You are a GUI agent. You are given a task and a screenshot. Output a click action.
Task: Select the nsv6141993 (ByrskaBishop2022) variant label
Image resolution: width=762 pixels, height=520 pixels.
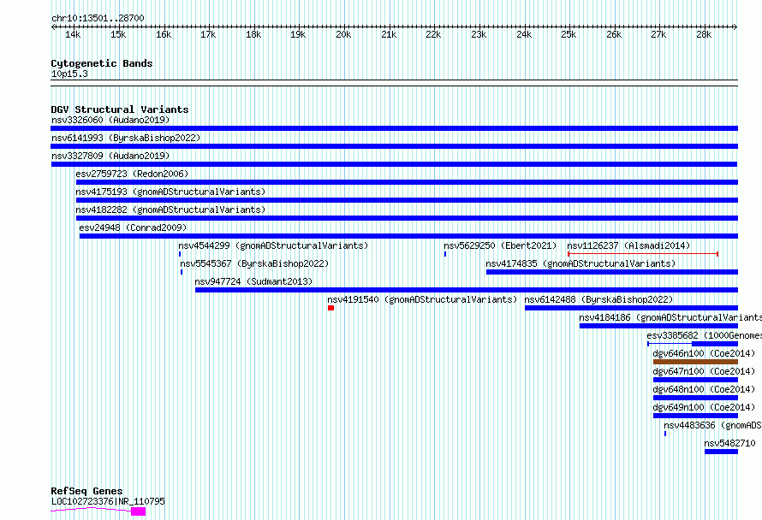126,138
